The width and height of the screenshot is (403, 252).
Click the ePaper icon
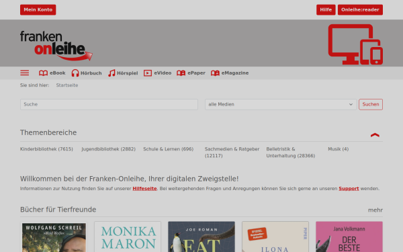click(x=181, y=73)
